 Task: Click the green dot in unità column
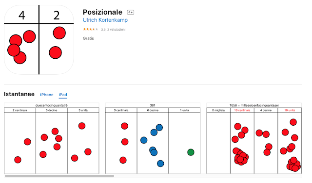[x=191, y=152]
